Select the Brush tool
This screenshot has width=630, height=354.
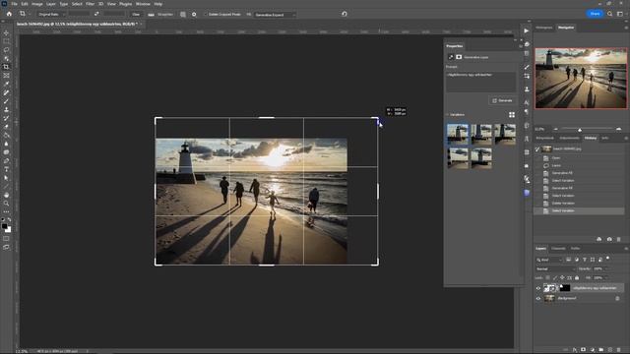6,101
